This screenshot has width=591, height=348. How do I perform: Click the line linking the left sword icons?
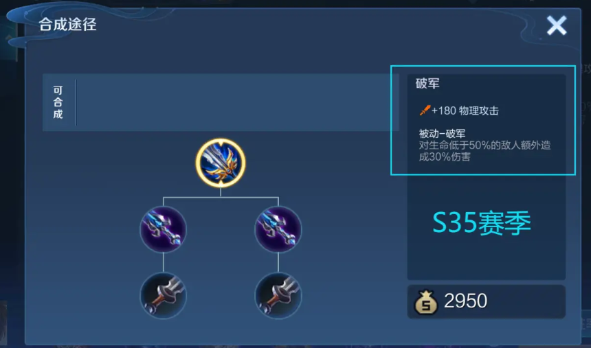click(x=163, y=262)
